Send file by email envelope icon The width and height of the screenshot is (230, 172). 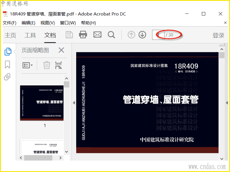(97, 35)
